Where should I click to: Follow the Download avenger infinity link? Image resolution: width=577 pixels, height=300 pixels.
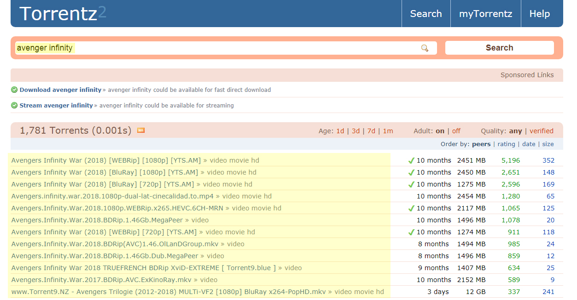60,90
